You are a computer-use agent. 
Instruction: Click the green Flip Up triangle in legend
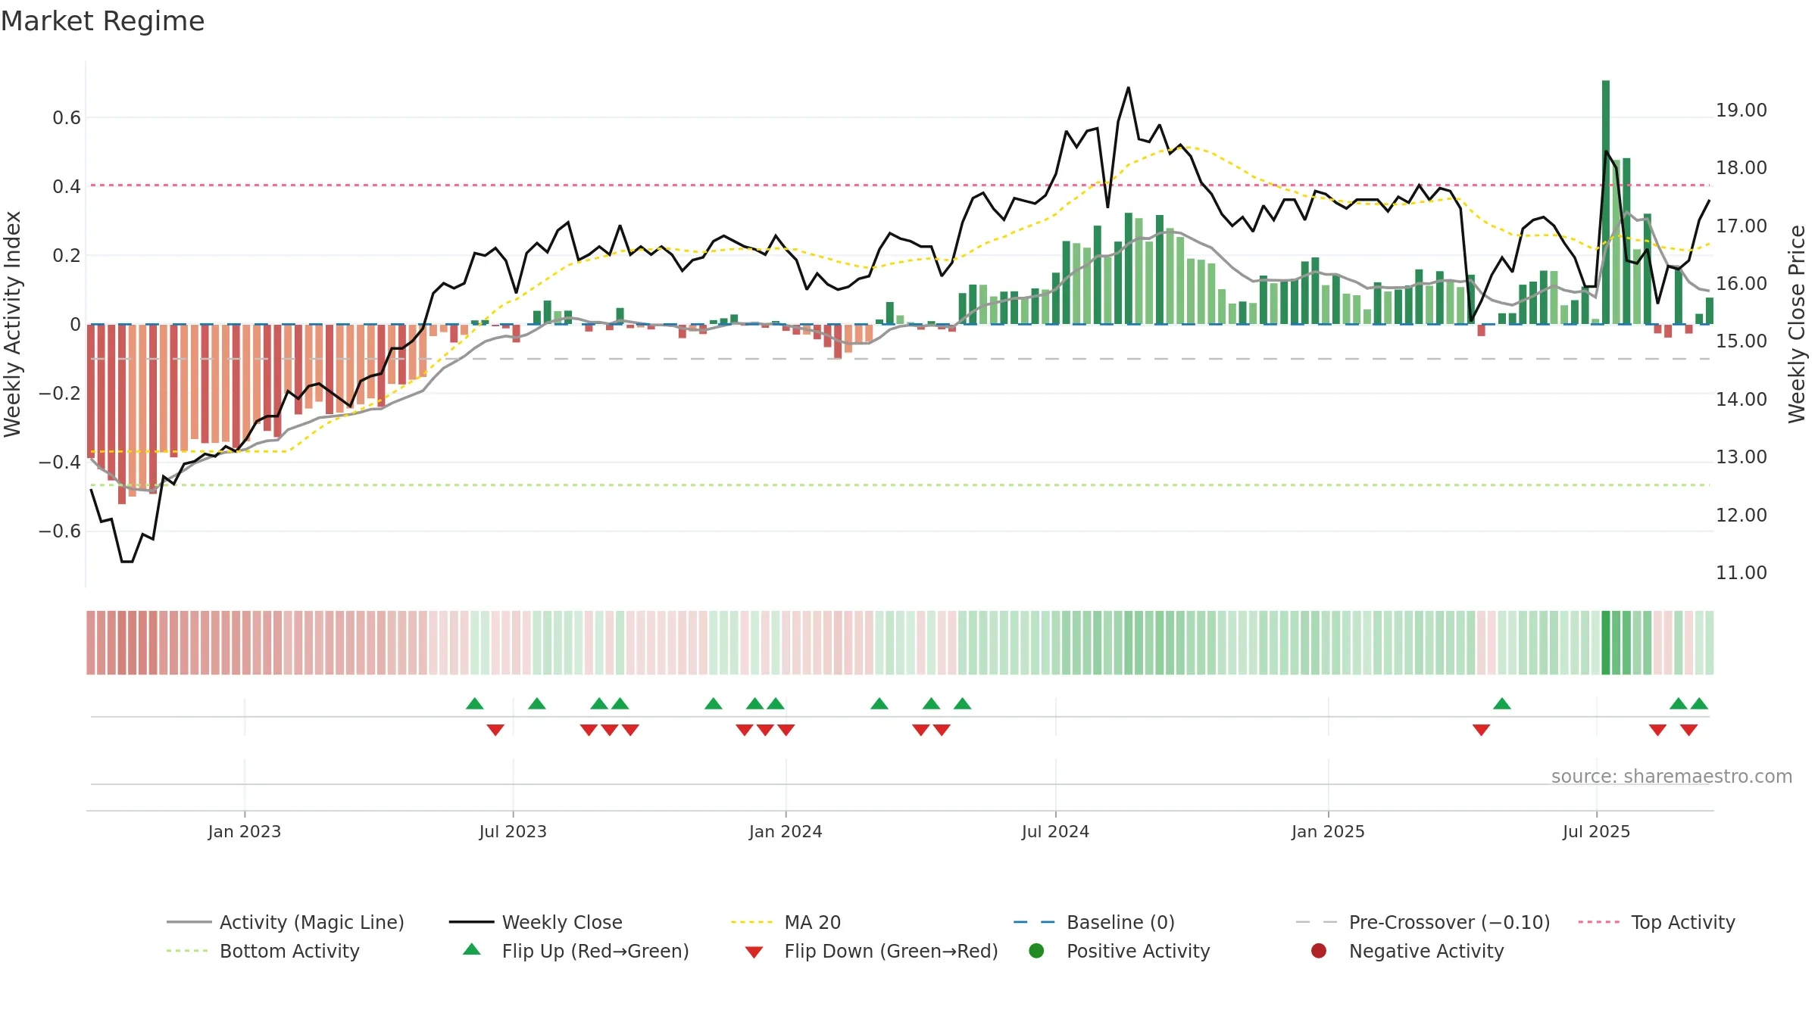(472, 949)
